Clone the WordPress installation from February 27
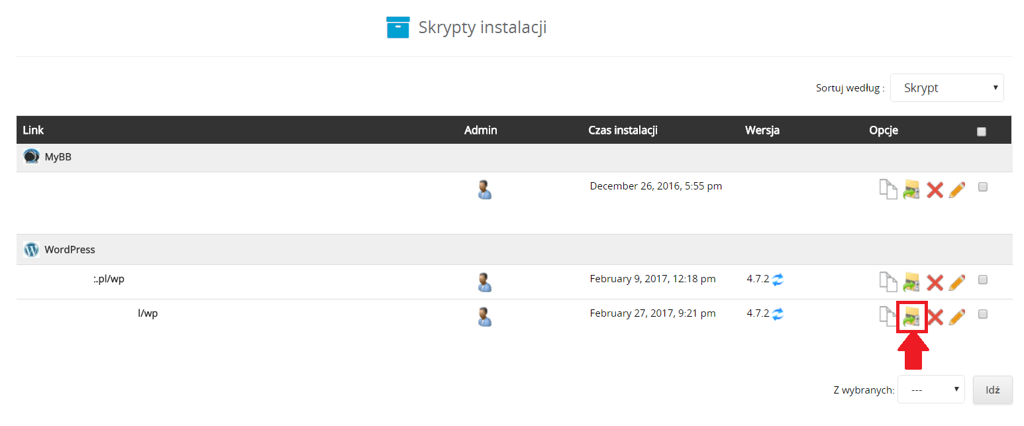Image resolution: width=1024 pixels, height=426 pixels. click(x=888, y=317)
